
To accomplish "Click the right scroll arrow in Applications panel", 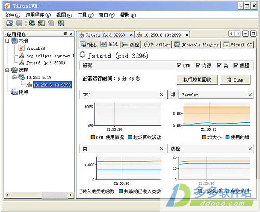I will pyautogui.click(x=71, y=195).
